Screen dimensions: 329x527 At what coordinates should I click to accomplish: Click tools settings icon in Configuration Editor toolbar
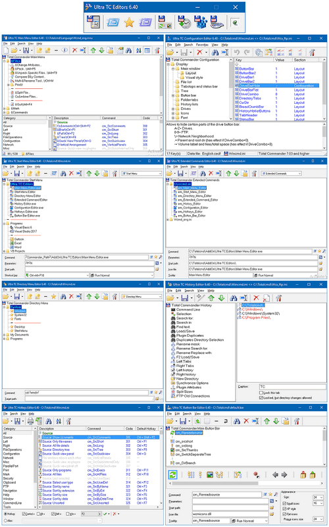click(312, 52)
